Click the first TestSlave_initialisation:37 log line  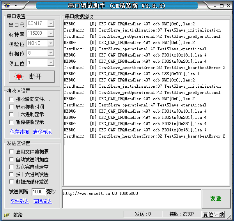click(142, 30)
